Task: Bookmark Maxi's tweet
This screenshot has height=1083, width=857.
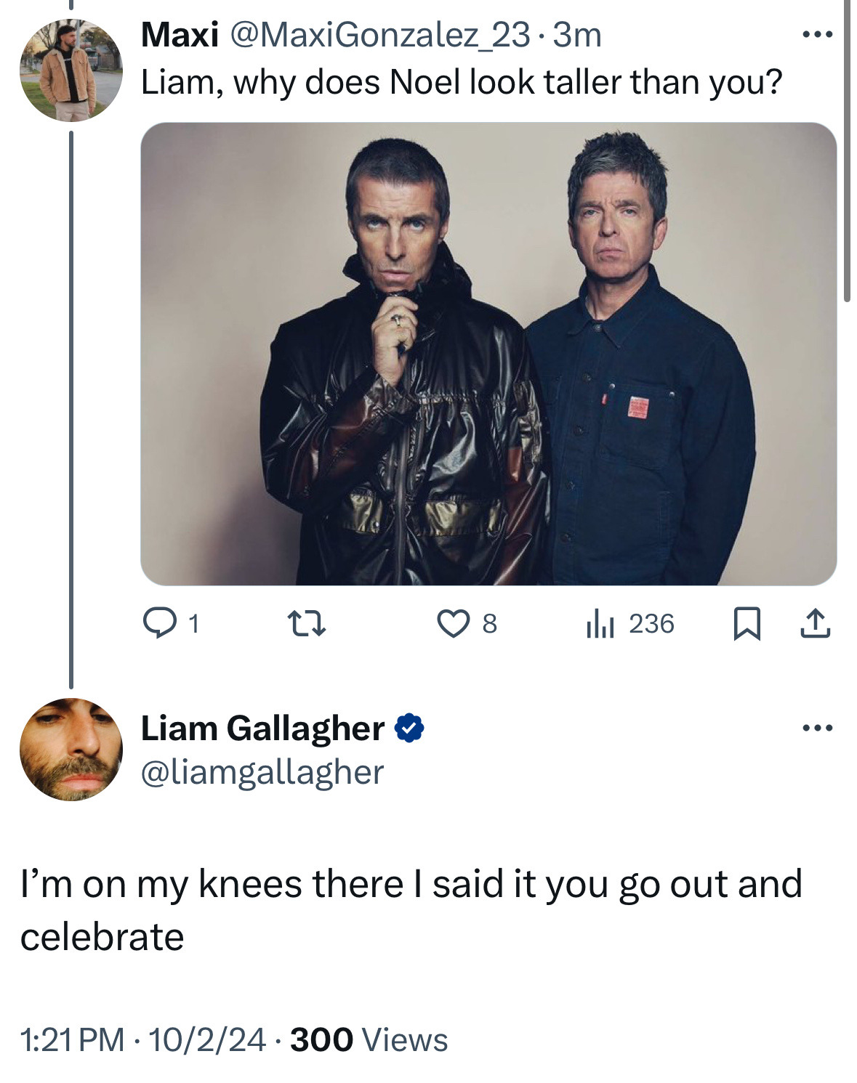Action: [747, 624]
